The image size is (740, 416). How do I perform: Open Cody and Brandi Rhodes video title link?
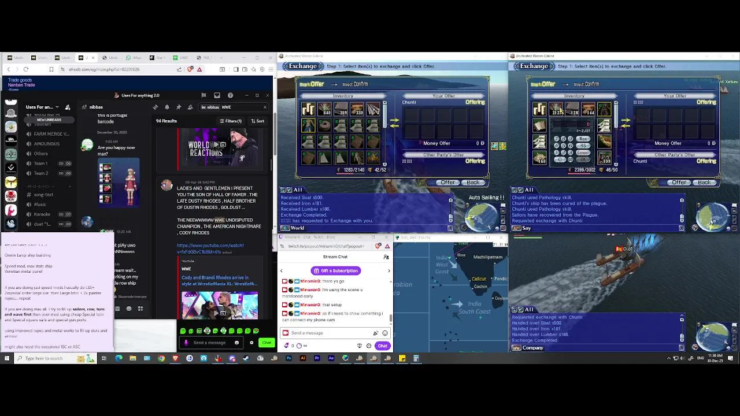click(x=219, y=281)
